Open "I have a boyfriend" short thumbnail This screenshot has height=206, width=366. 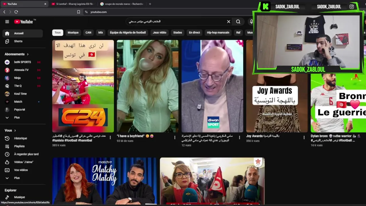(148, 86)
